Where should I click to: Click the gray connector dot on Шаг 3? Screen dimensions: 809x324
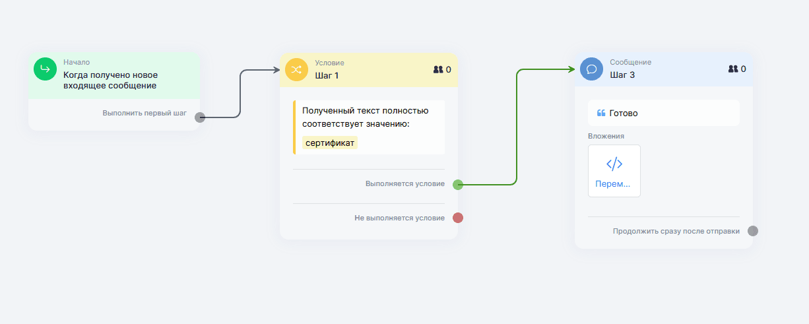point(753,231)
